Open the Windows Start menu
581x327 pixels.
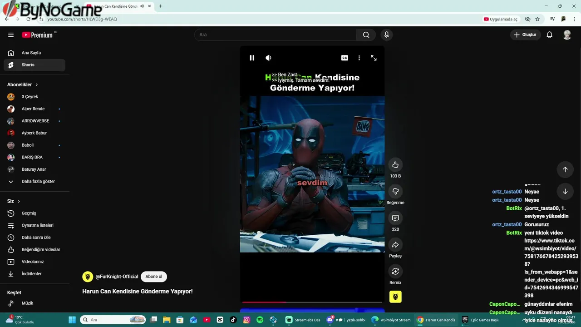72,320
